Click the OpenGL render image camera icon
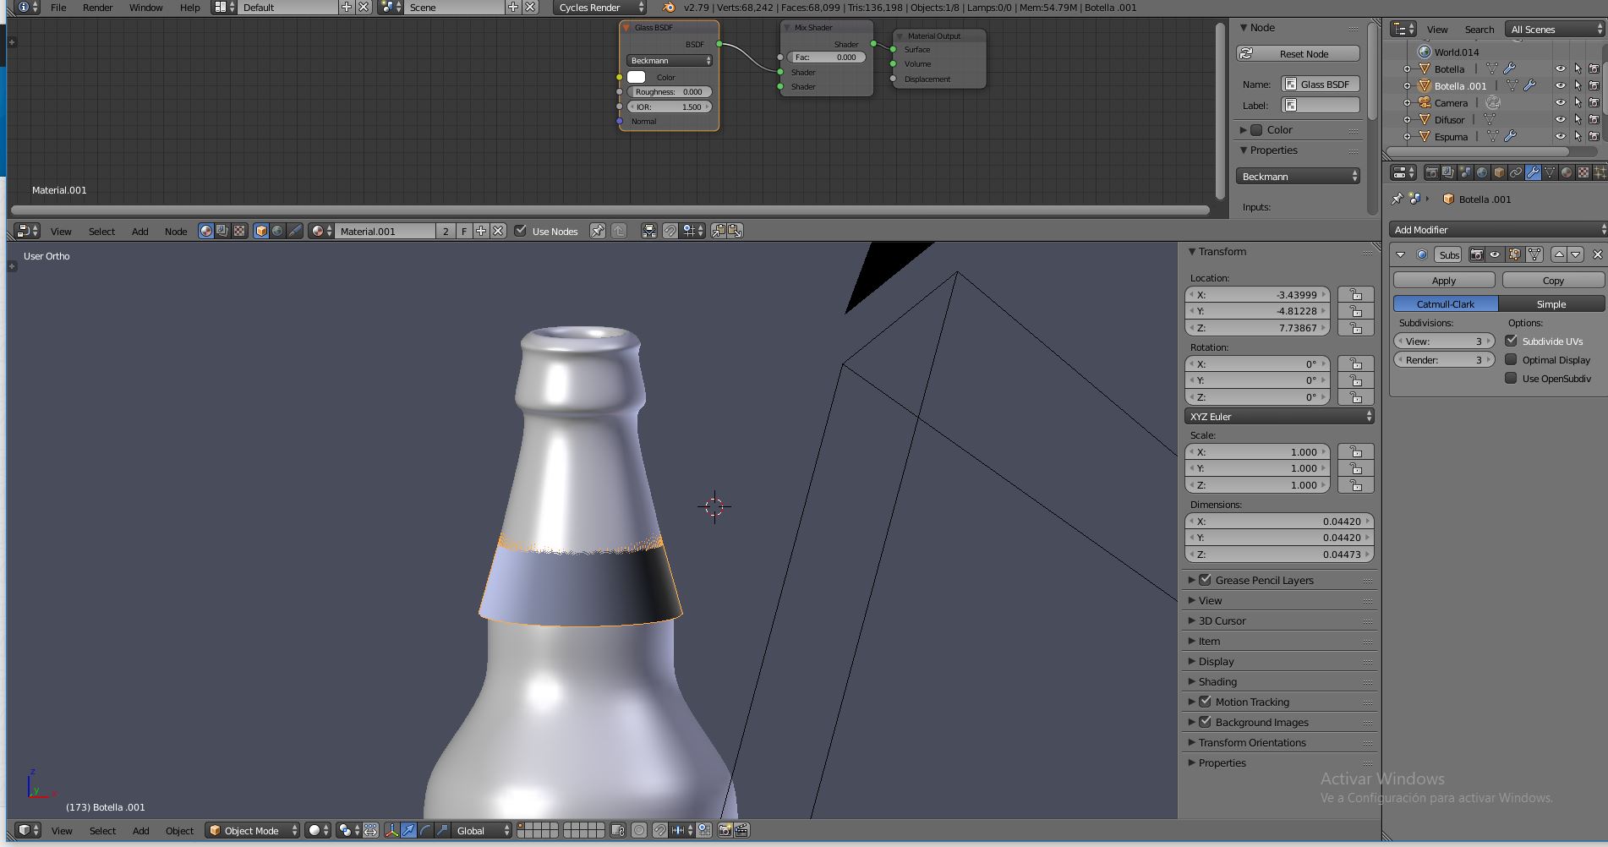The height and width of the screenshot is (847, 1608). pyautogui.click(x=725, y=830)
